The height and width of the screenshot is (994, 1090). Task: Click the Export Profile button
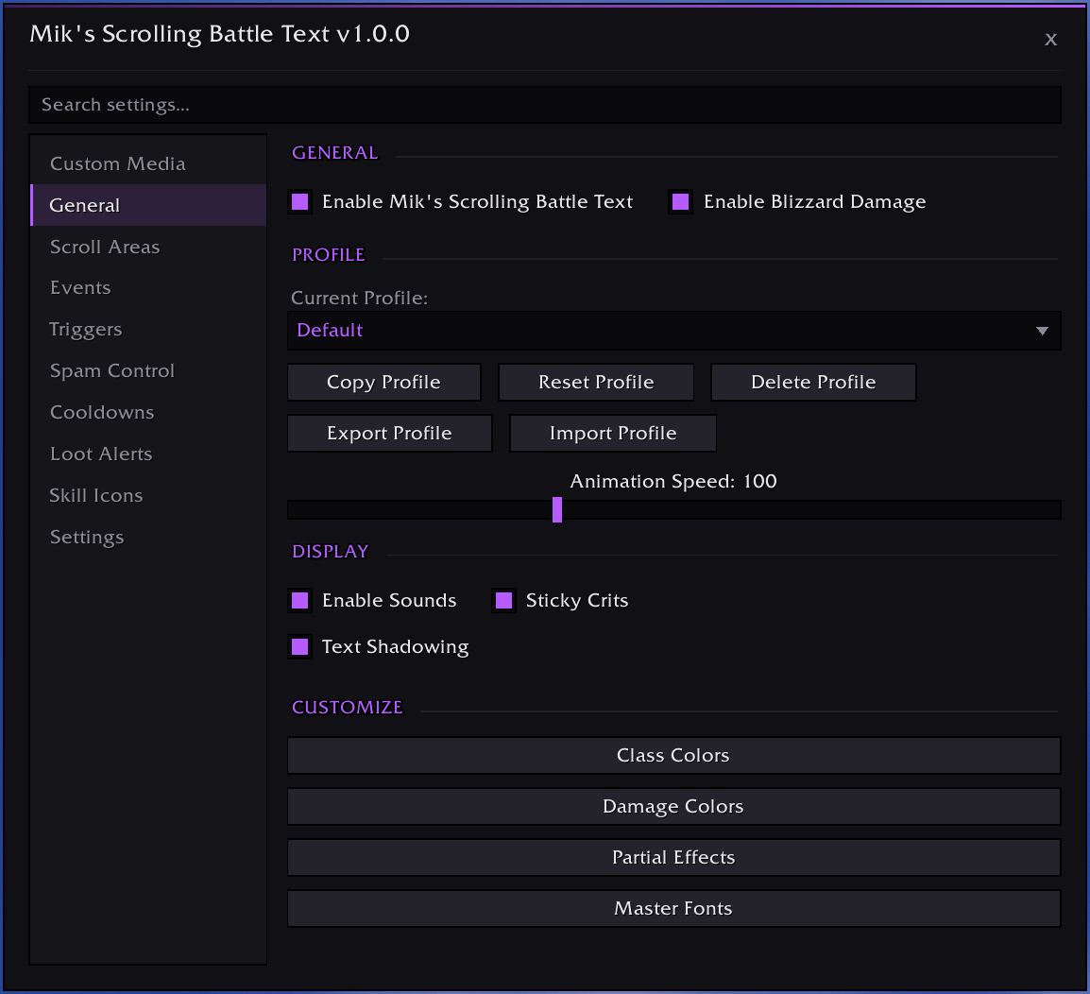(389, 434)
